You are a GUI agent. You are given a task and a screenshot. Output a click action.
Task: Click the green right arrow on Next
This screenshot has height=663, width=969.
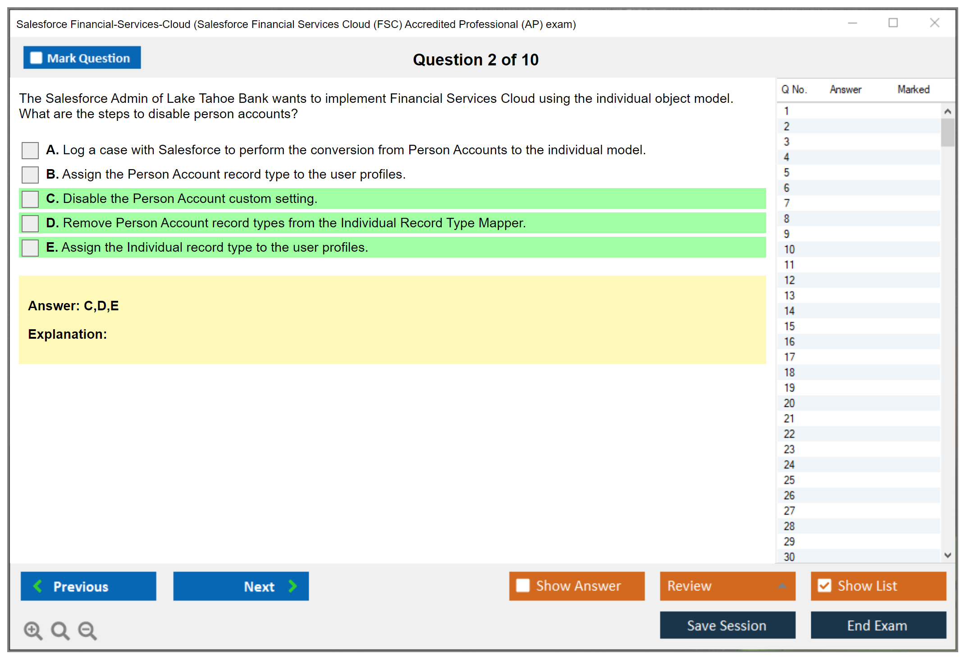(293, 586)
